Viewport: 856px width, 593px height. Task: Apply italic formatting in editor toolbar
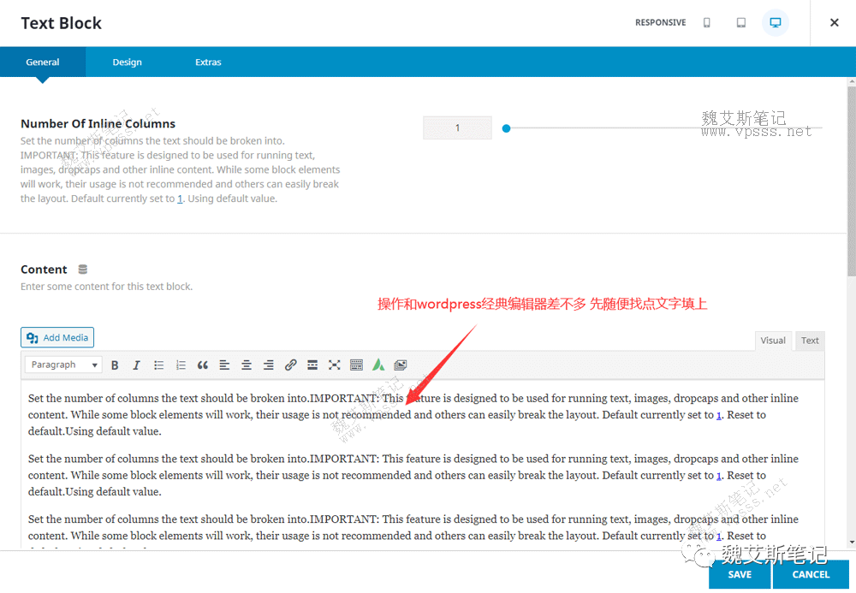point(136,365)
